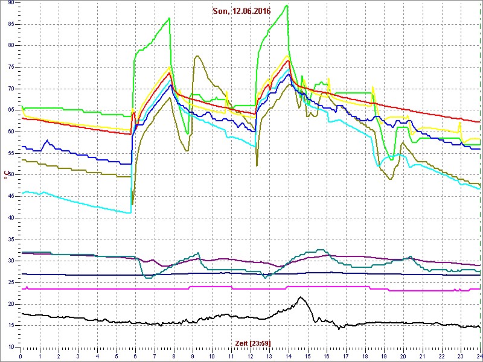Click the '45' temperature axis label

coord(11,197)
